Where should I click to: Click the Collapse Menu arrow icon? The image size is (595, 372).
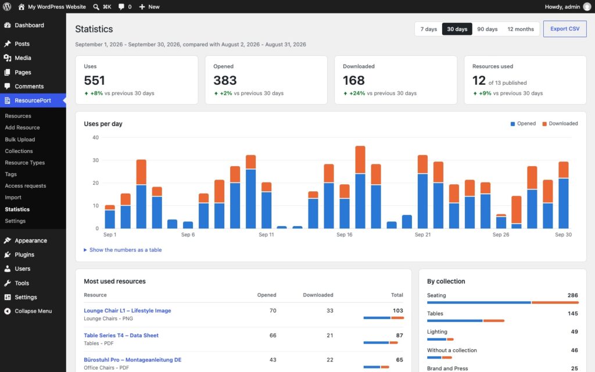7,311
